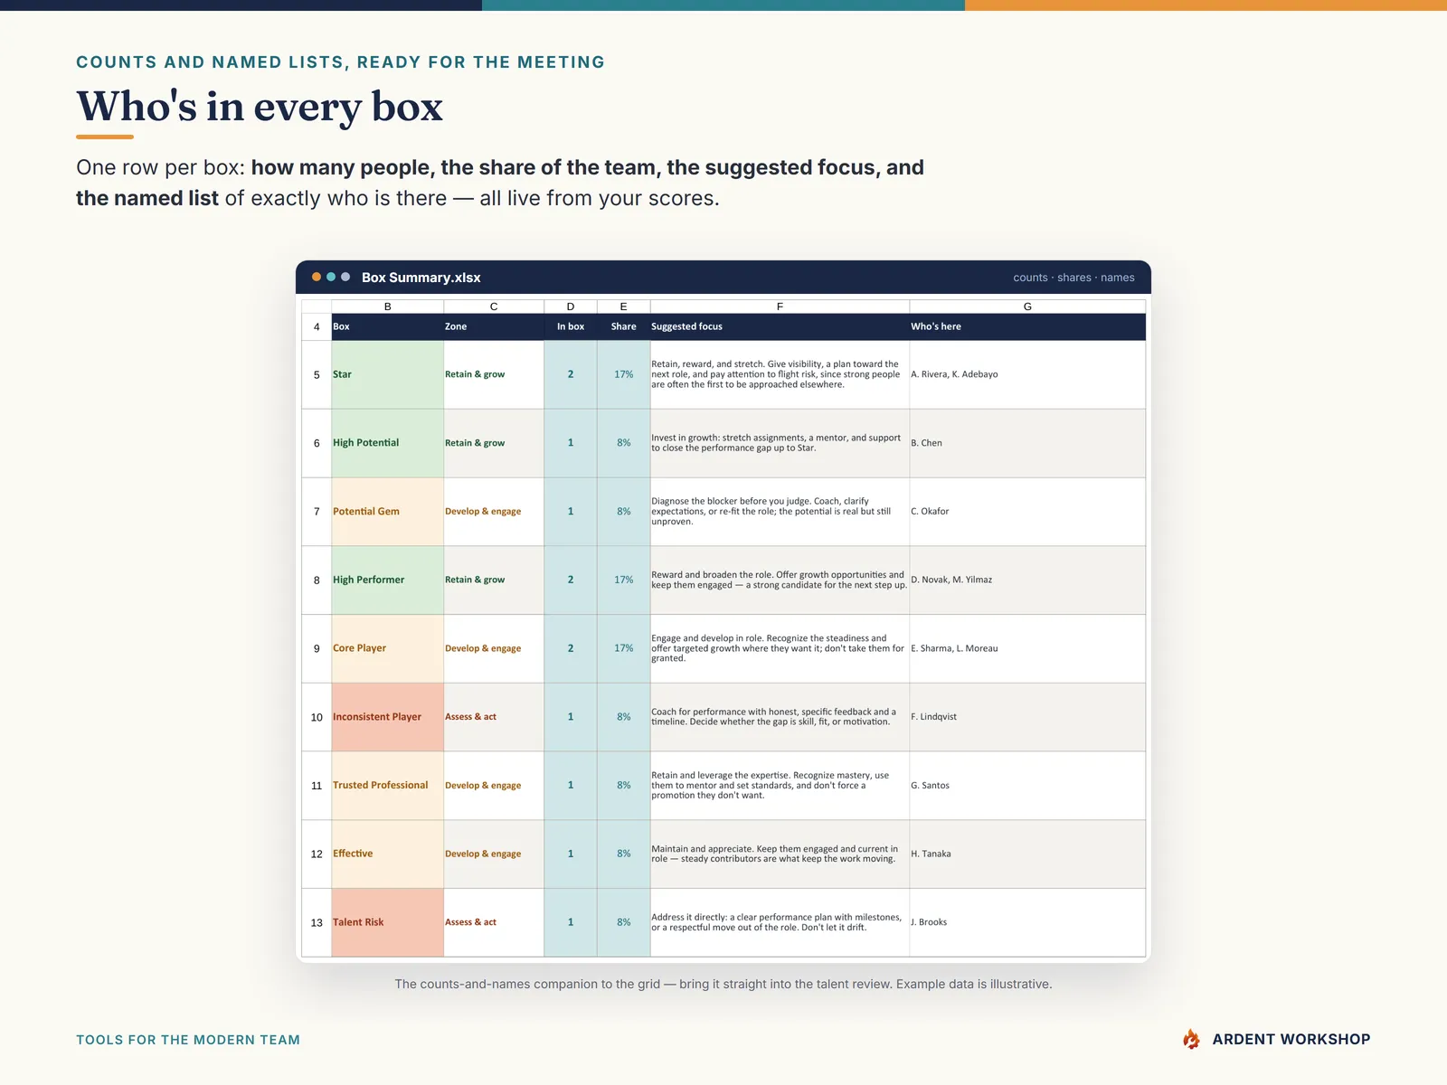Click the 'ARDENT WORKSHOP' brand text
The width and height of the screenshot is (1447, 1085).
(1291, 1040)
